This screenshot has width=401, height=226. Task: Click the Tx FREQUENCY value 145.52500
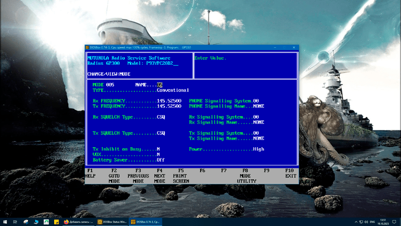point(169,106)
